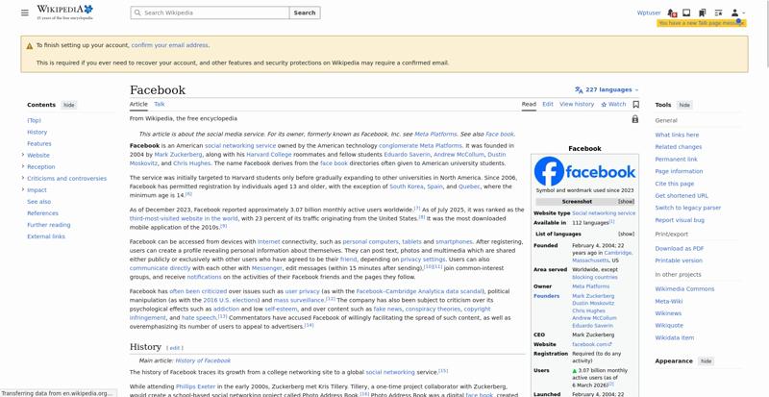Hide the Tools sidebar

pyautogui.click(x=684, y=105)
